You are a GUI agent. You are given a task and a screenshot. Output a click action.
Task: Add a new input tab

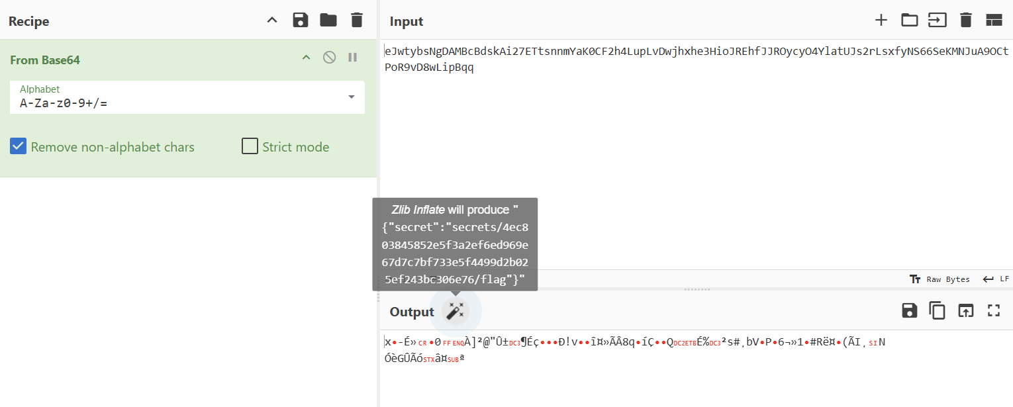881,21
